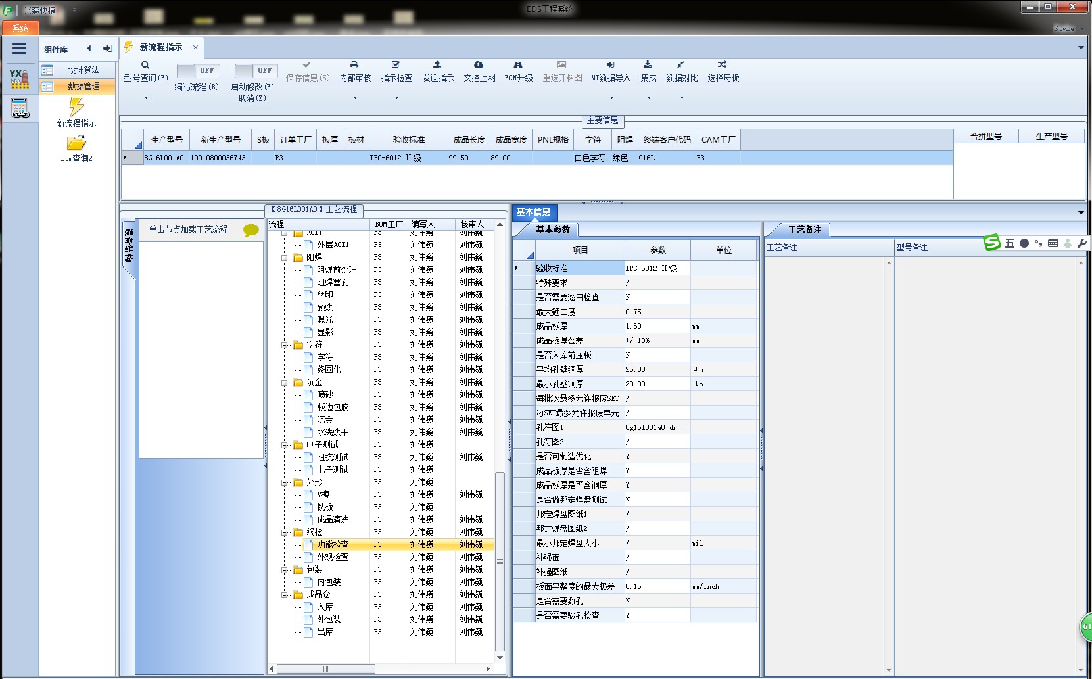
Task: Click the 重选开料图 image icon
Action: (561, 65)
